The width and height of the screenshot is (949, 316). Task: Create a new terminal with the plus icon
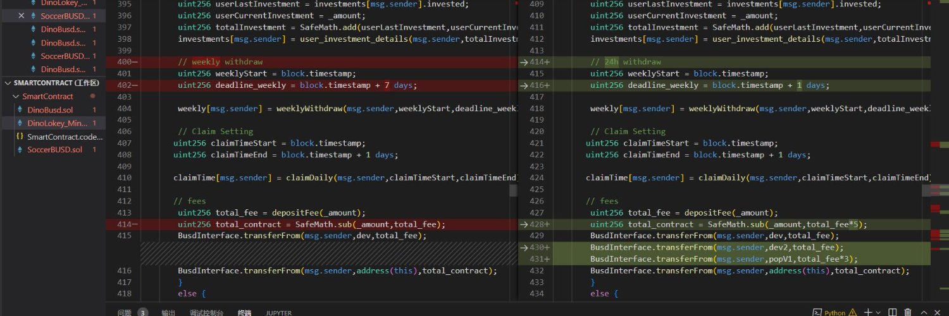tap(868, 312)
